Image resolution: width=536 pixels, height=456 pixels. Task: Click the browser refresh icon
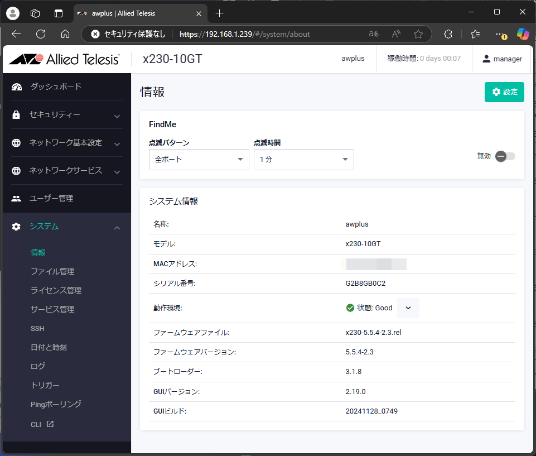(41, 34)
